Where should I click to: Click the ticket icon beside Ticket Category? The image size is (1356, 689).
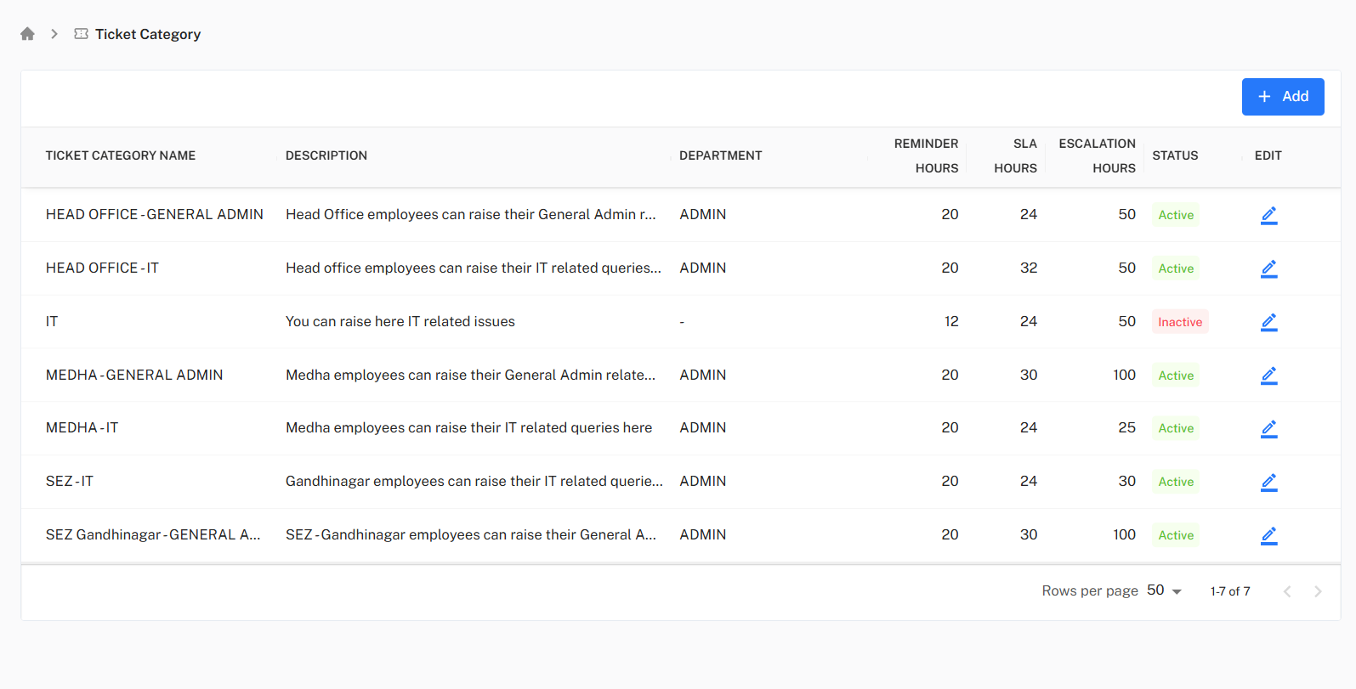click(81, 34)
